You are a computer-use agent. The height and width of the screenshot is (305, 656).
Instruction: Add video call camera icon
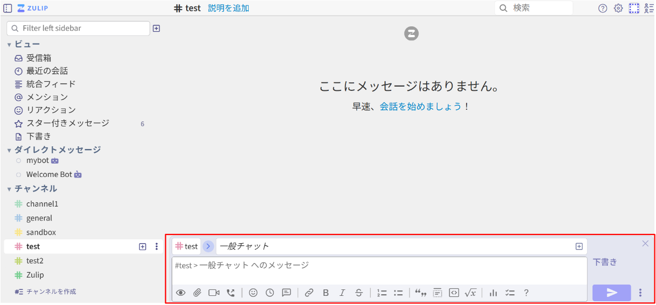click(214, 293)
